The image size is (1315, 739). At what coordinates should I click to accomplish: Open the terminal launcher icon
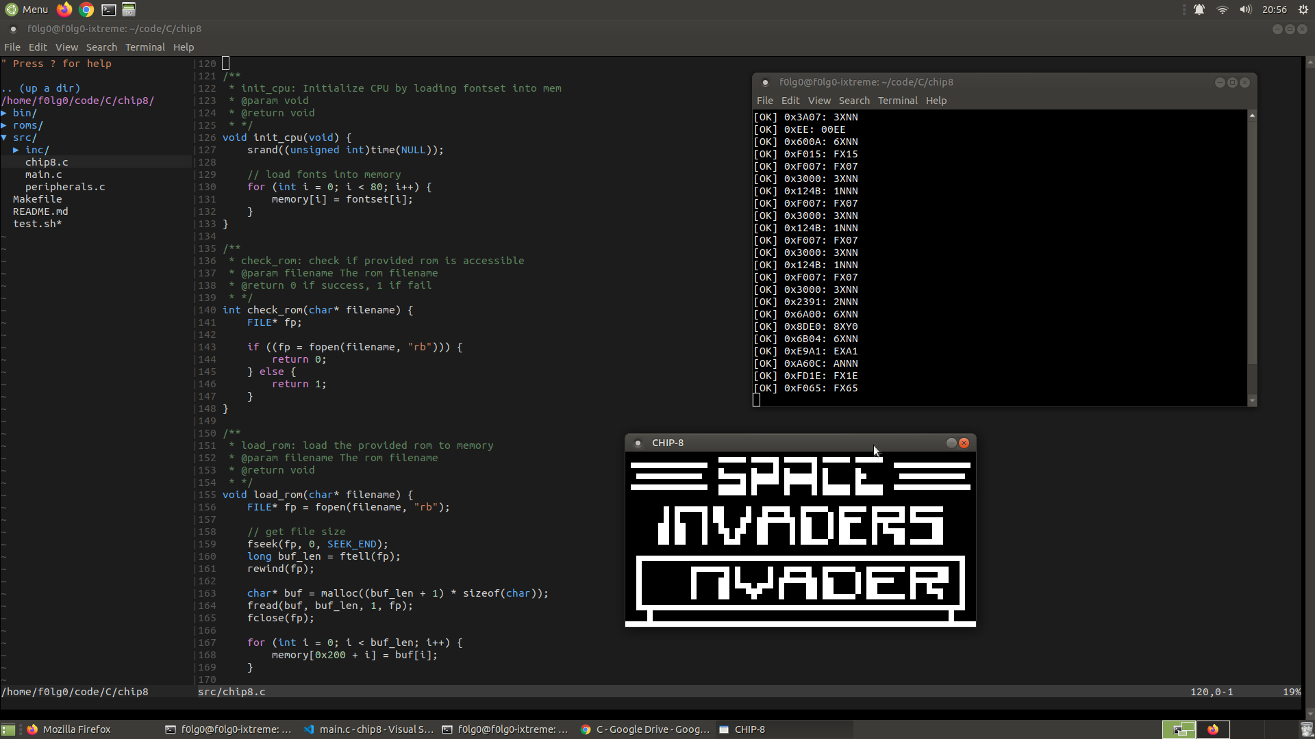(108, 10)
